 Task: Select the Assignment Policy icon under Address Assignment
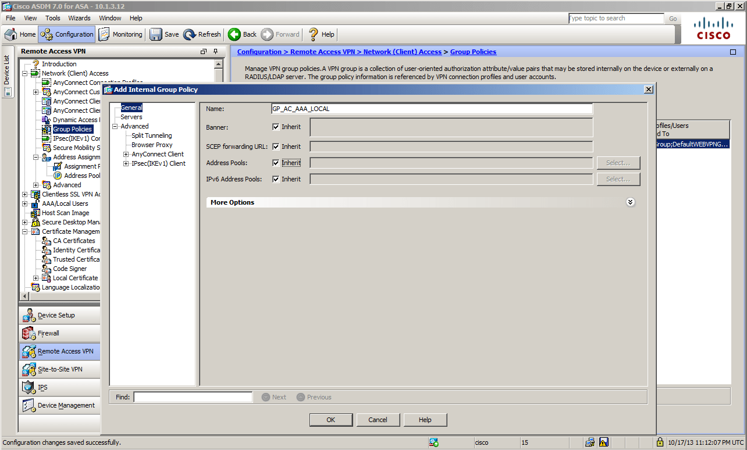coord(58,166)
